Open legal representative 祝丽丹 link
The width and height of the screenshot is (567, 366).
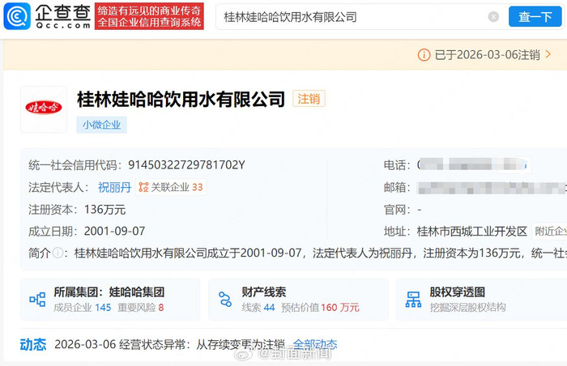pos(114,187)
